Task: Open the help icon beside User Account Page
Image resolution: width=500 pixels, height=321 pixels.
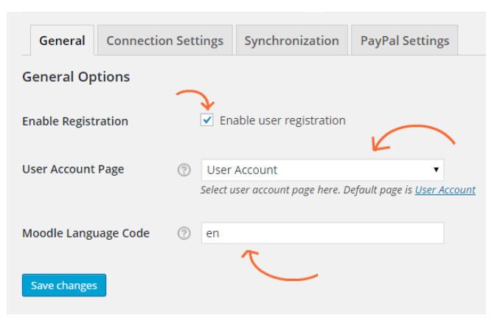Action: pos(184,170)
